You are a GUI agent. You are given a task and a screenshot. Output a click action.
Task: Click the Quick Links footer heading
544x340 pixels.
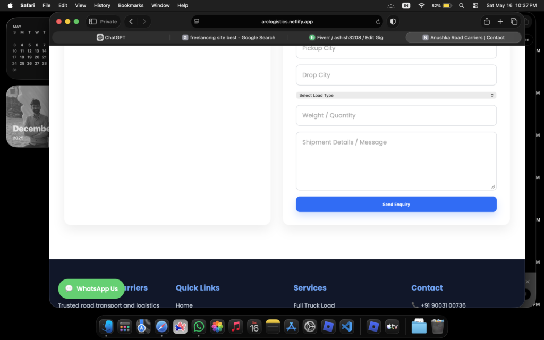198,288
